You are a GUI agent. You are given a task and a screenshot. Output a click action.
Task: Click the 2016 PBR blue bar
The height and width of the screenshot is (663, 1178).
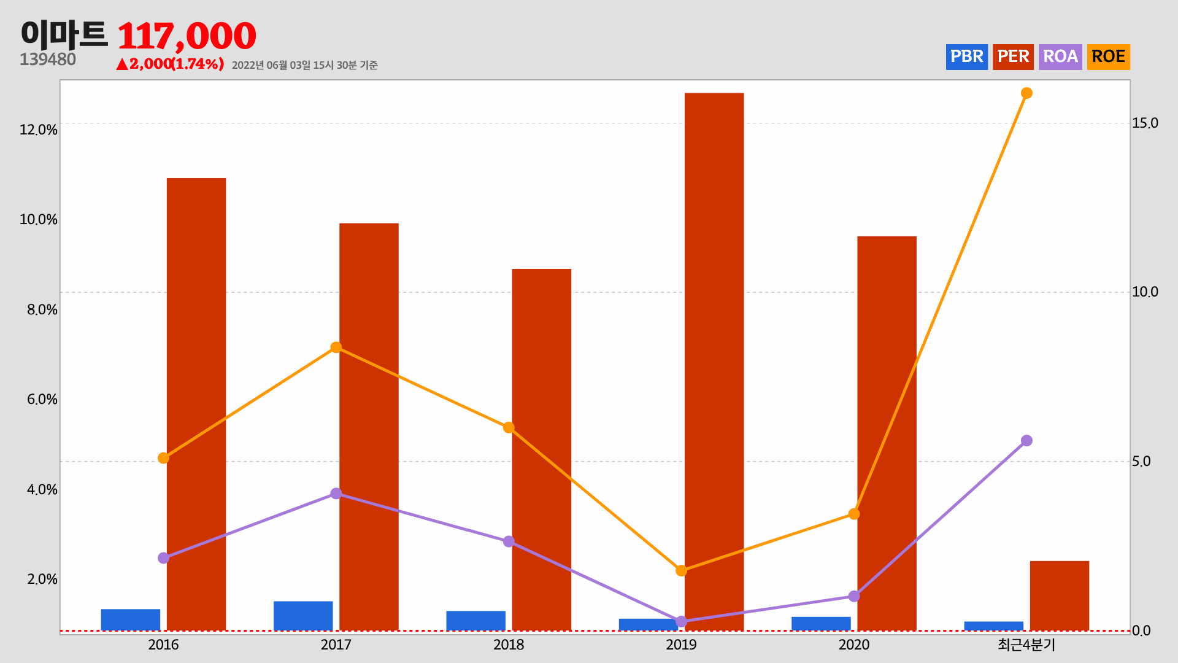tap(131, 619)
